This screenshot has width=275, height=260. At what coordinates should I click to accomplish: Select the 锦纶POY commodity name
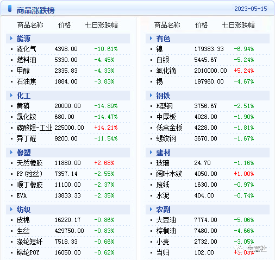point(28,252)
